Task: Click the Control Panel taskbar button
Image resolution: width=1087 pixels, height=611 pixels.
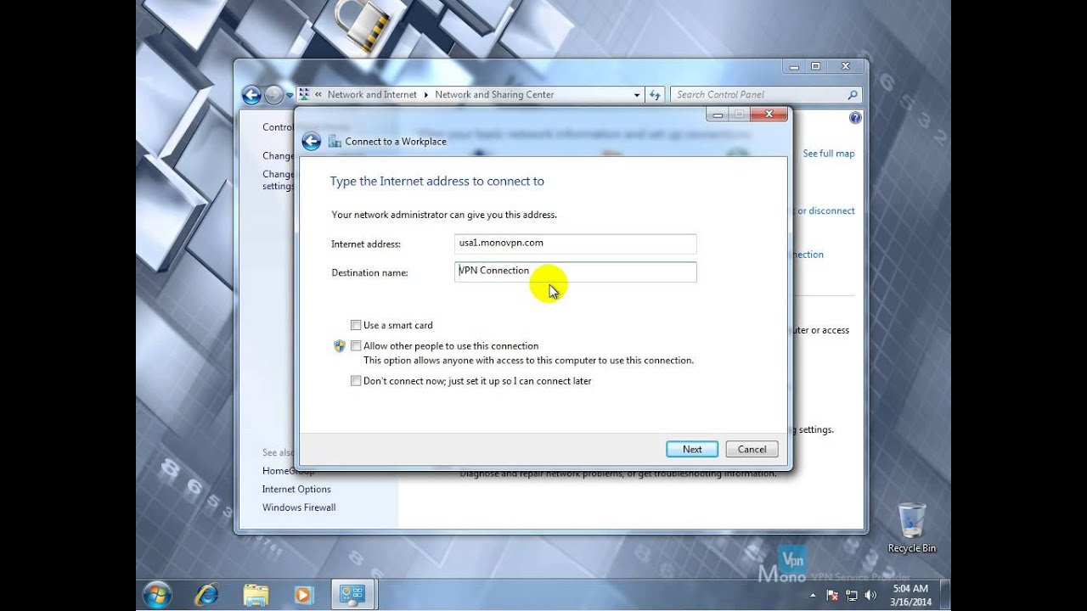Action: pos(352,595)
